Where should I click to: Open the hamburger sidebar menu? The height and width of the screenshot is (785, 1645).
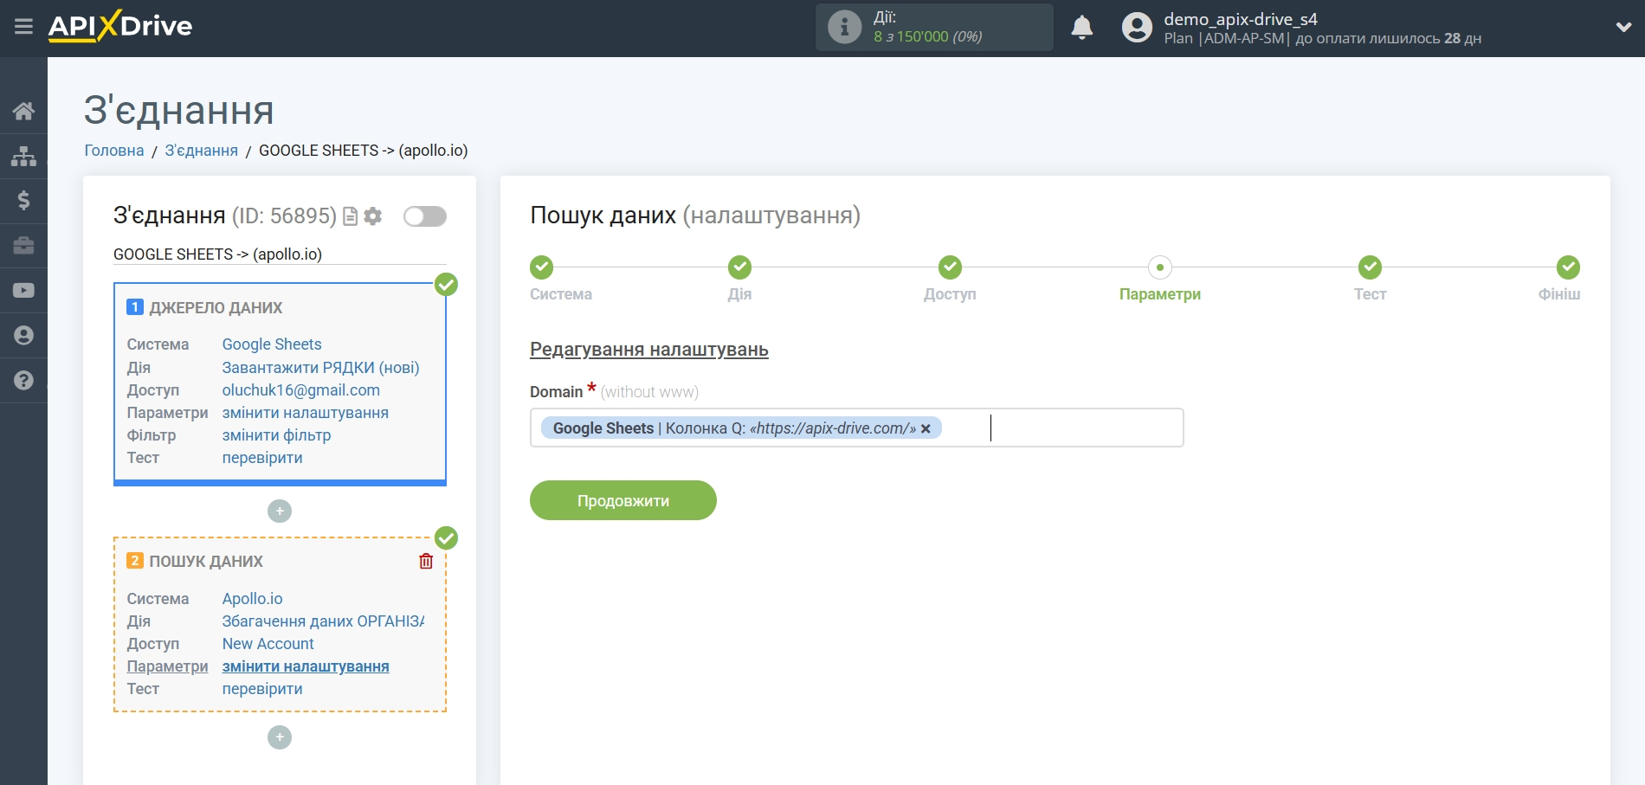[23, 26]
